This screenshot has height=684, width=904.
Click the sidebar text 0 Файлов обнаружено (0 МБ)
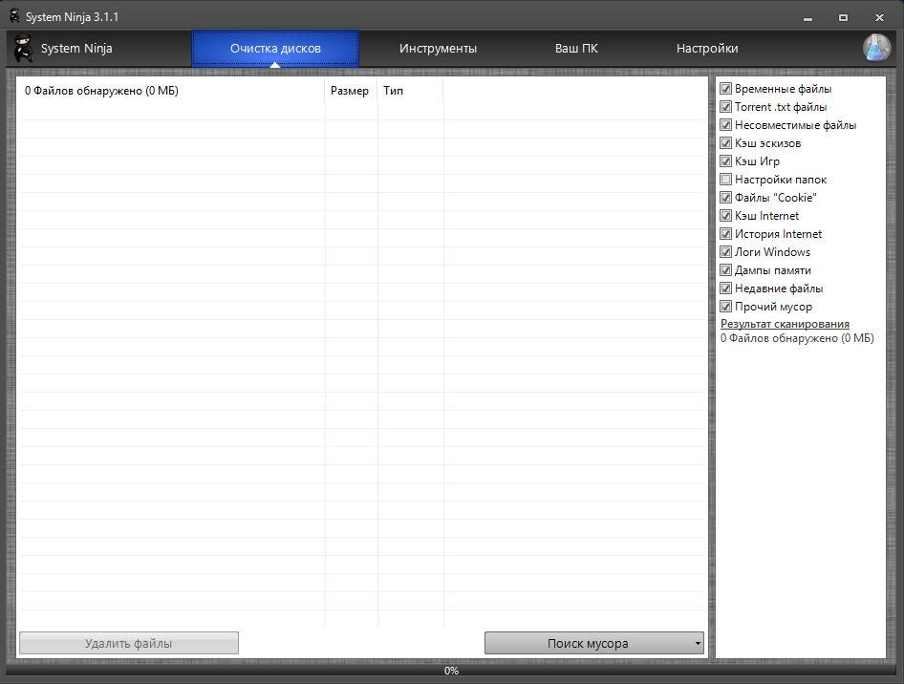[797, 338]
